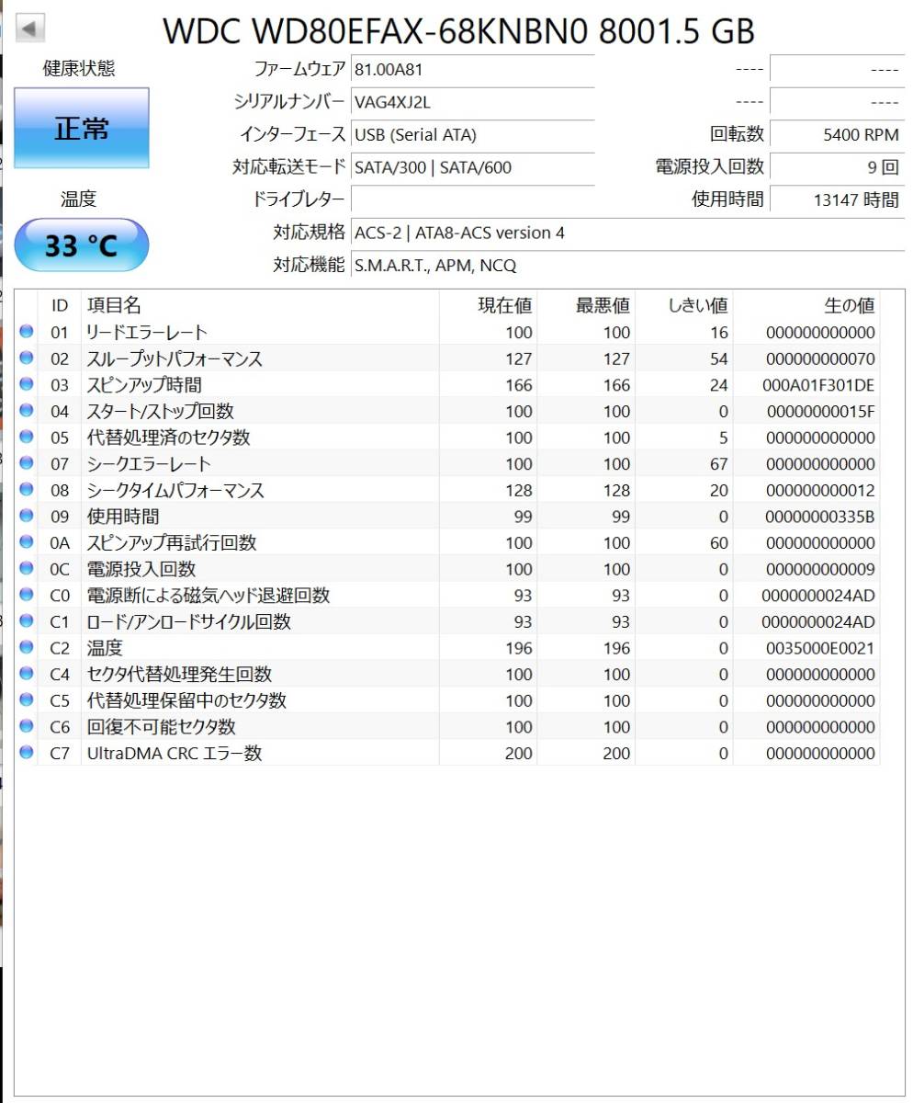Click status icon for 回復不可能セクタ数 row

click(26, 726)
